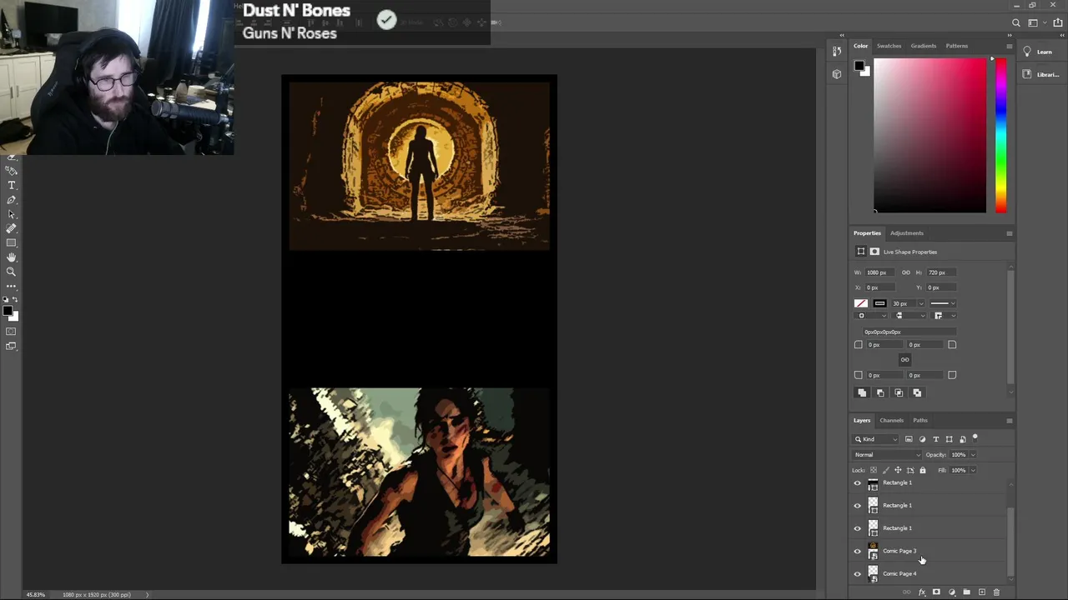Viewport: 1068px width, 600px height.
Task: Toggle lock all padlock icon
Action: [x=922, y=470]
